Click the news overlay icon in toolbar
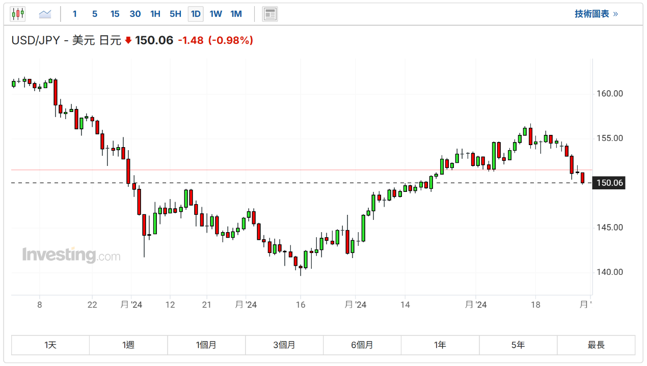 tap(270, 14)
